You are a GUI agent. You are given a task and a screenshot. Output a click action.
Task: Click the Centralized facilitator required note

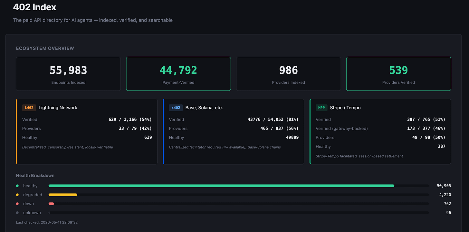(225, 147)
